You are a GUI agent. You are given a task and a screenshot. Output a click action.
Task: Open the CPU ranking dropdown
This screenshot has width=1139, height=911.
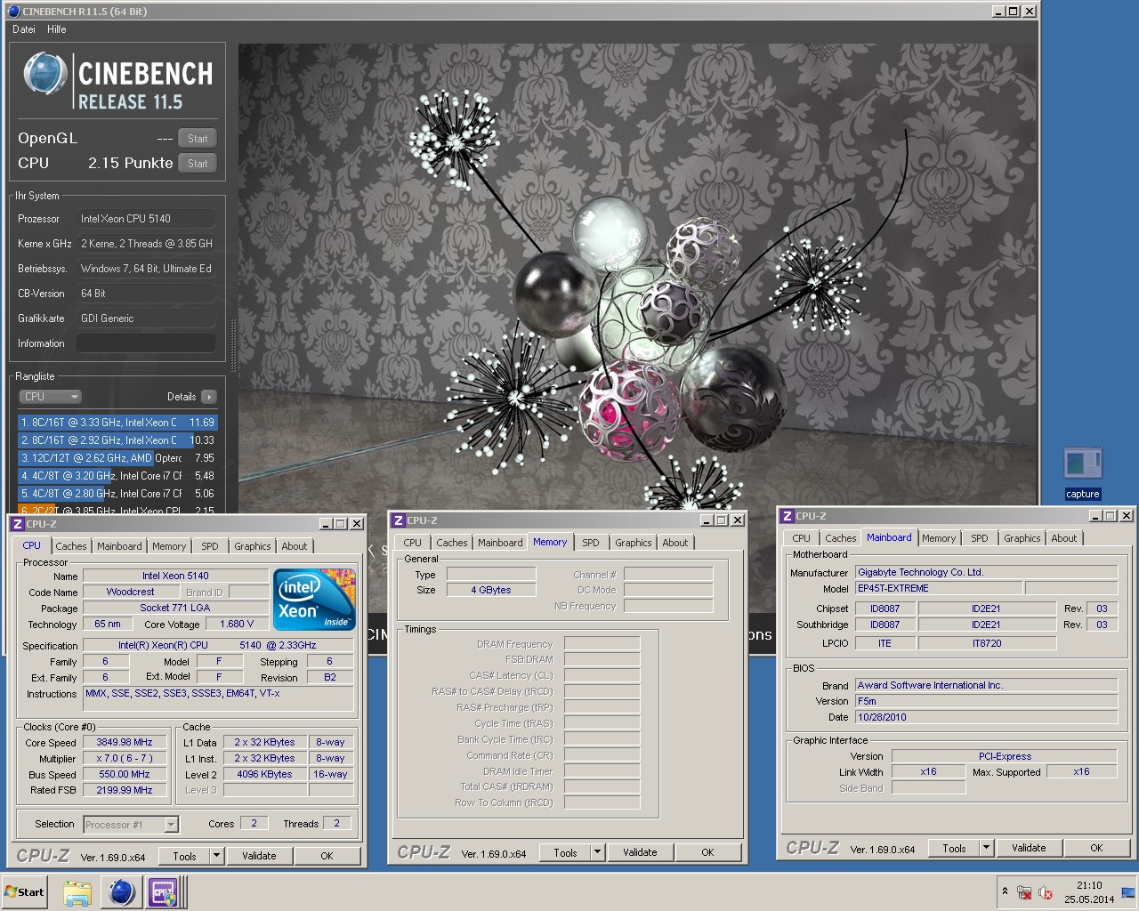point(50,396)
